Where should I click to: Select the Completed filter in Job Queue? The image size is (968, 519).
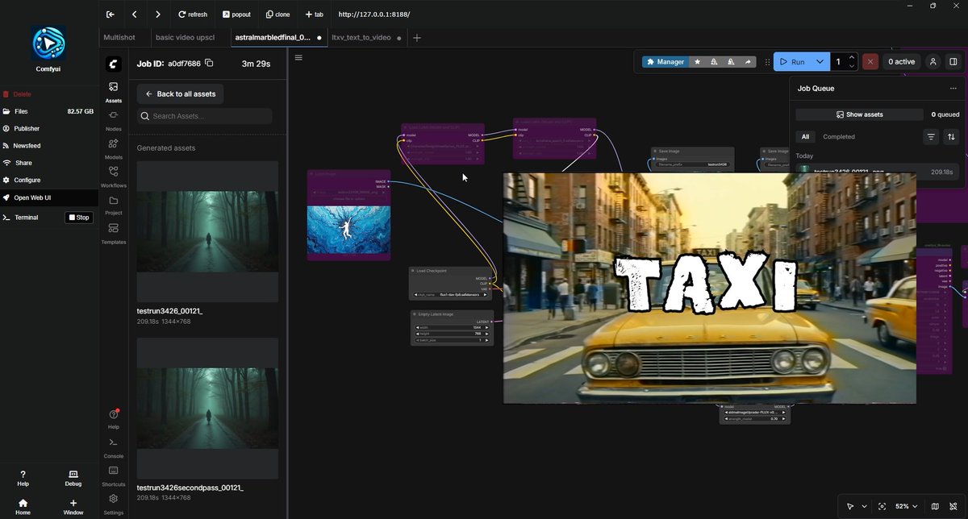coord(839,137)
